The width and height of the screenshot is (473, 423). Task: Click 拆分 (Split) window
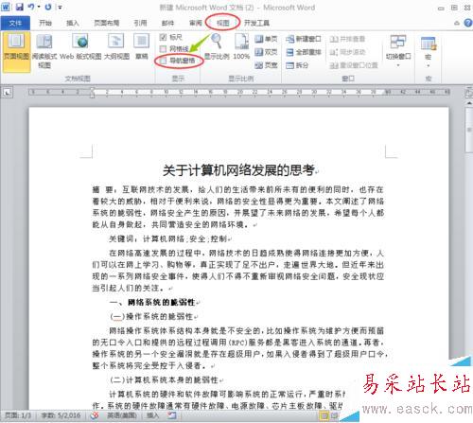[297, 65]
